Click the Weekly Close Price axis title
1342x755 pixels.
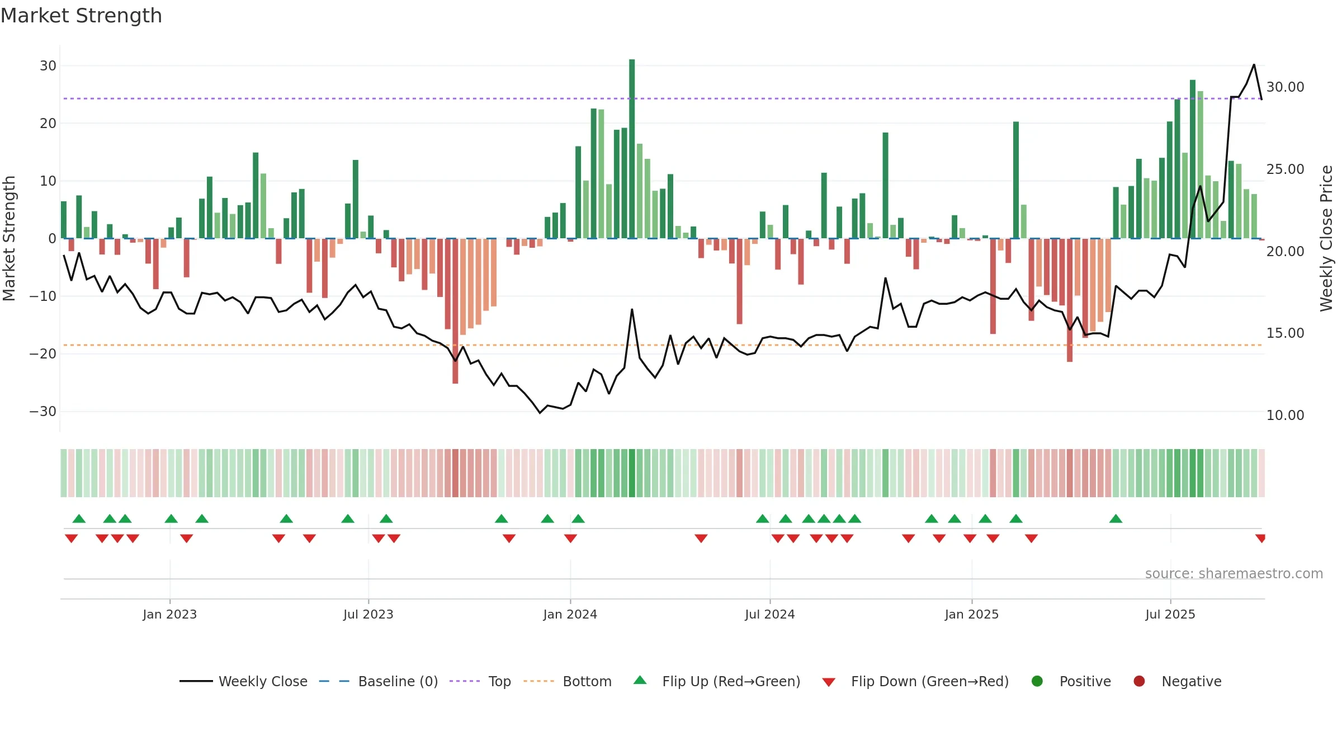(x=1326, y=238)
